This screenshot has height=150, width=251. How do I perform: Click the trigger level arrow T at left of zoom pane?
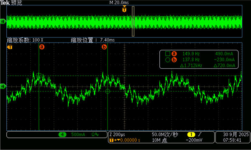[x=10, y=47]
